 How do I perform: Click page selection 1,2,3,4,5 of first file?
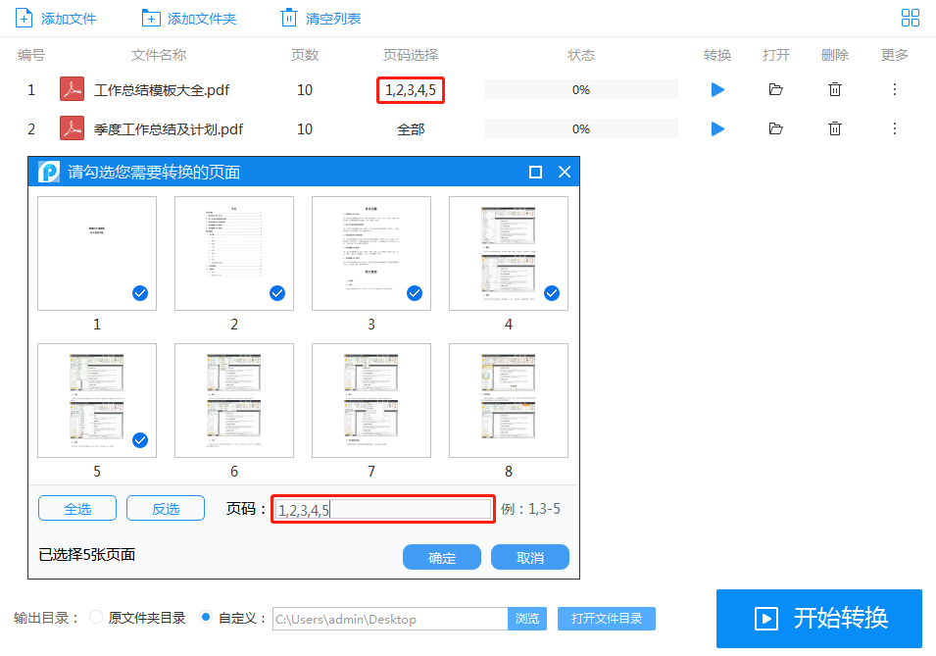tap(410, 90)
